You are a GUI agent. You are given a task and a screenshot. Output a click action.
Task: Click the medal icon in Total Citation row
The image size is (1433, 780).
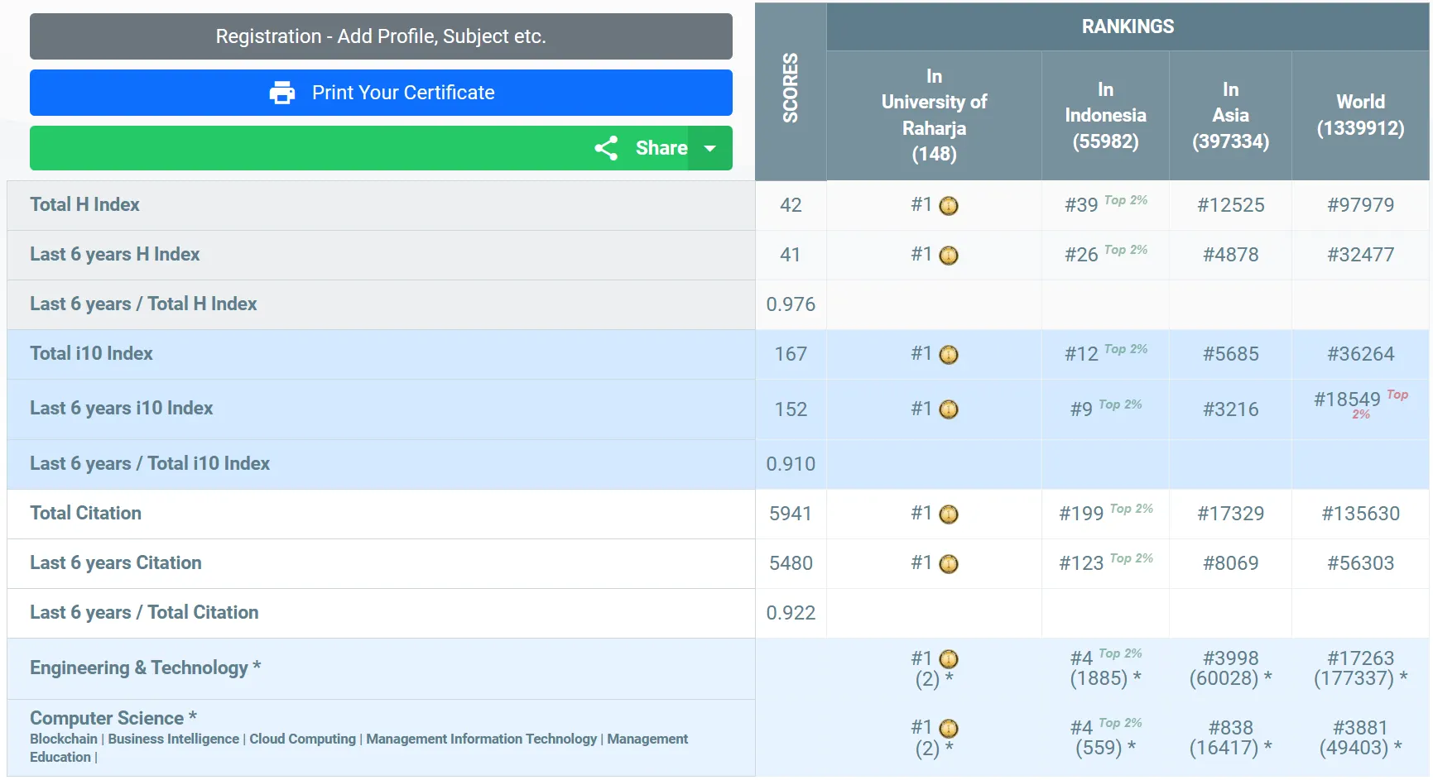949,514
